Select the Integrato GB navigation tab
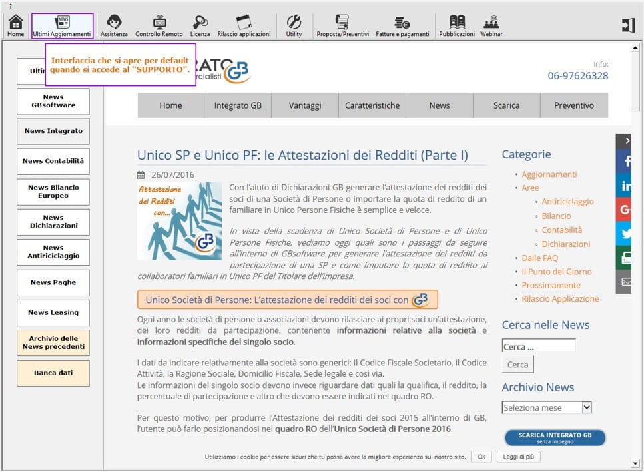 point(238,105)
